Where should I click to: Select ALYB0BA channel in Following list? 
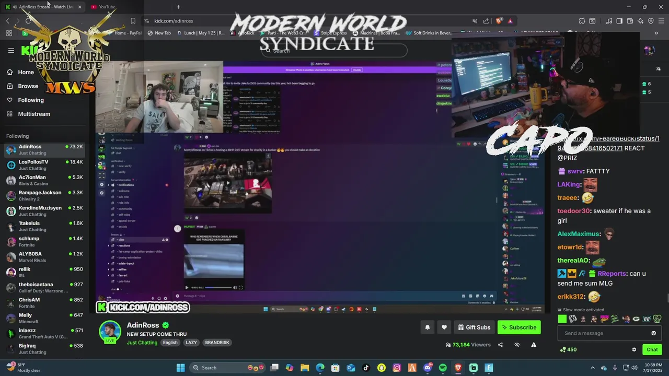[45, 257]
